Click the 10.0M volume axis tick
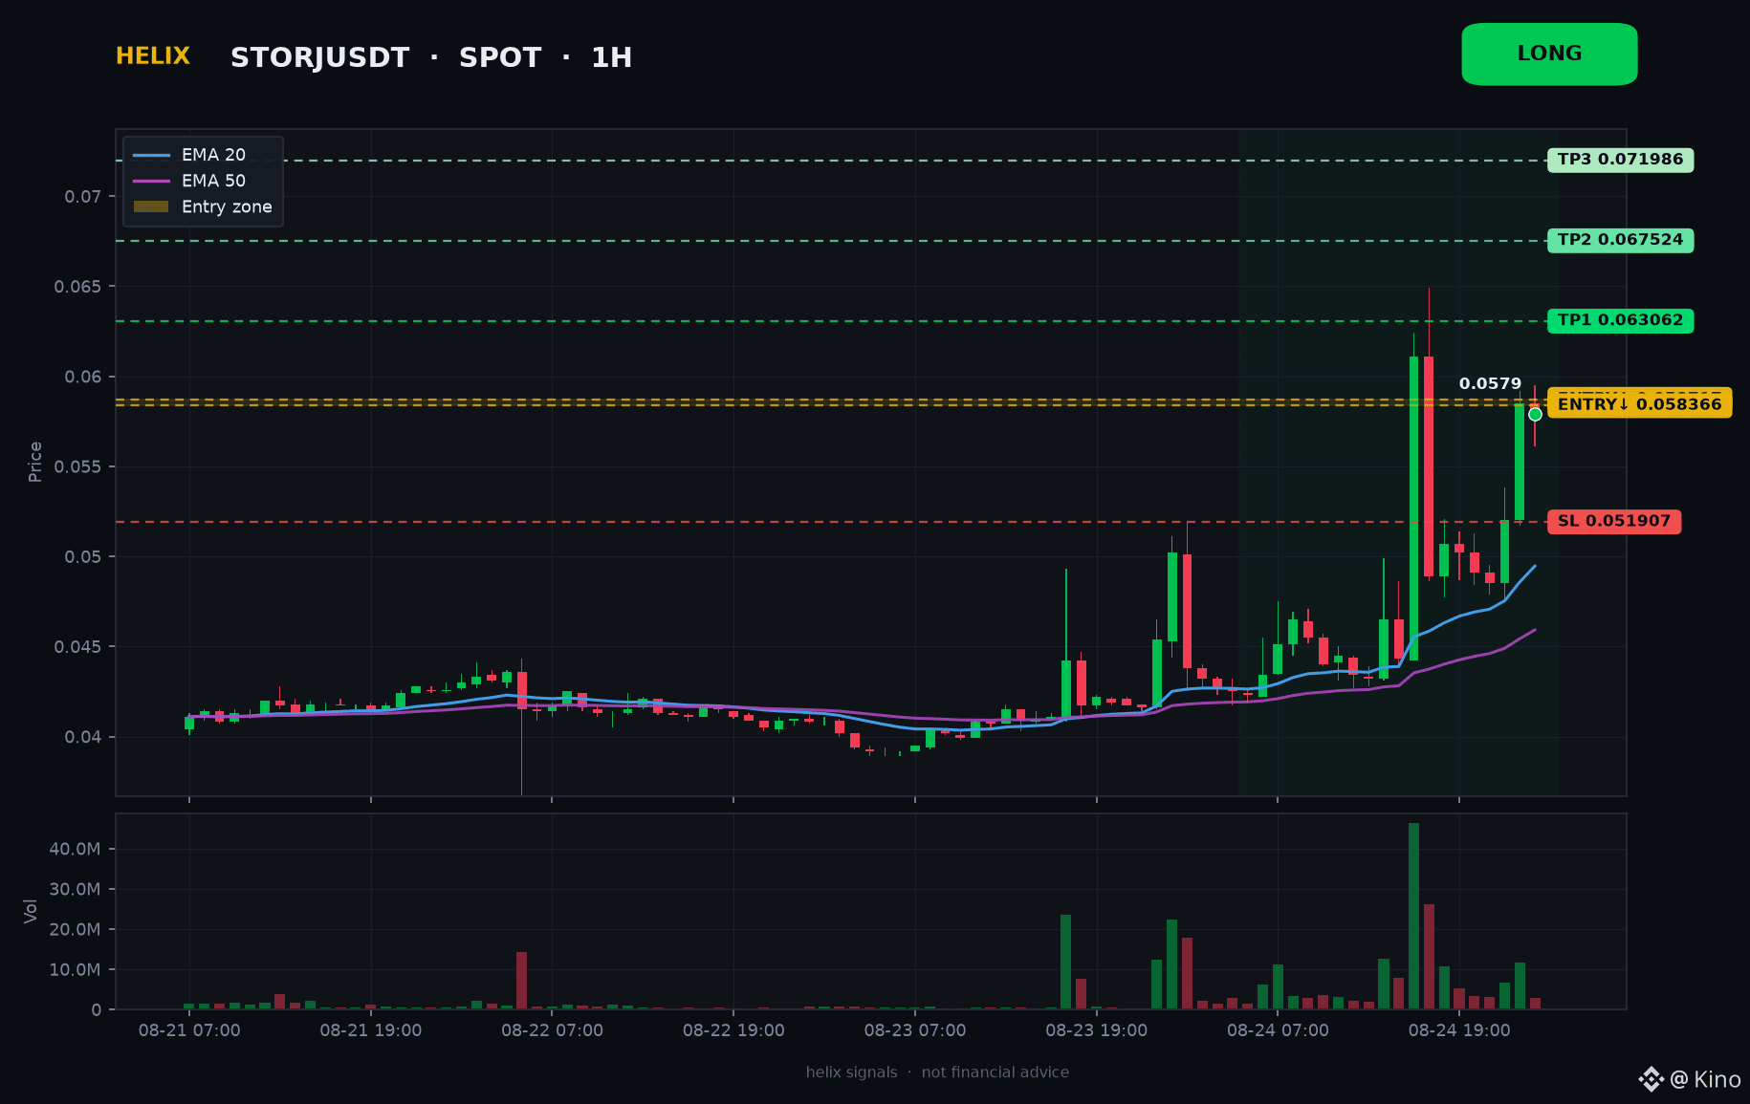The height and width of the screenshot is (1104, 1750). (75, 969)
